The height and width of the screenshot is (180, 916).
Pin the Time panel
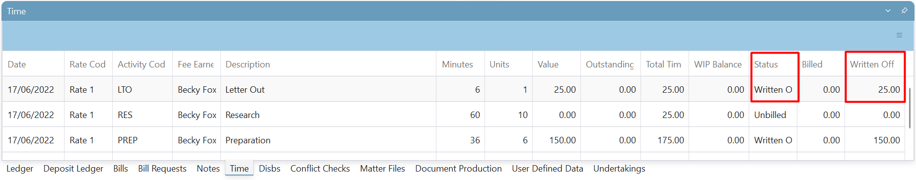(904, 10)
